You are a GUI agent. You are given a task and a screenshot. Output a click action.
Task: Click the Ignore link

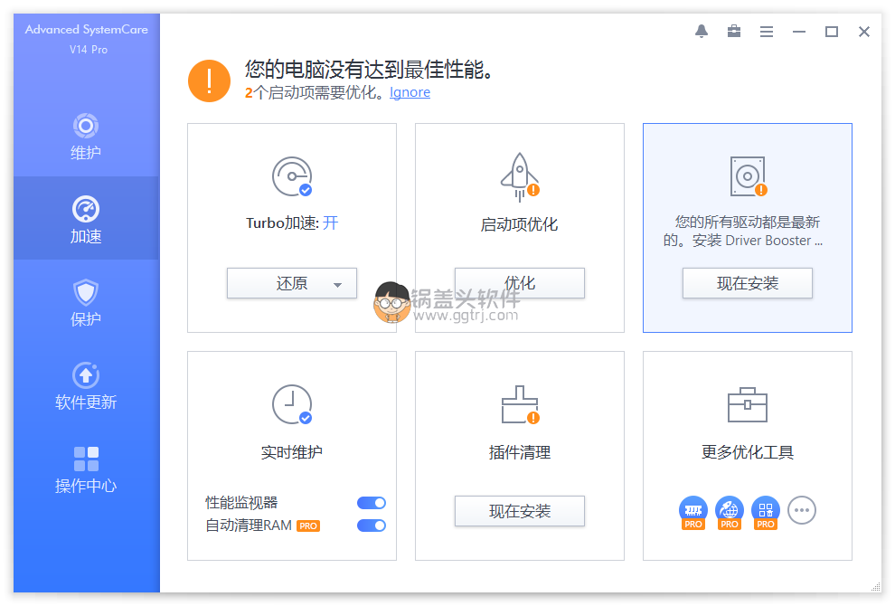click(x=410, y=92)
